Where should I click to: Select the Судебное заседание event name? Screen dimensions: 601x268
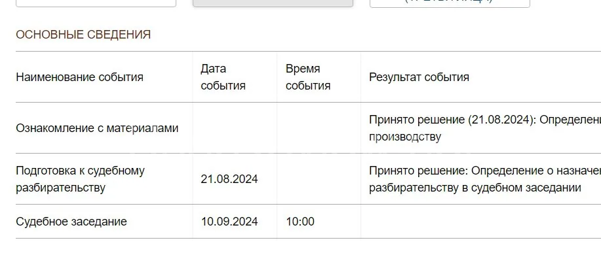coord(71,222)
